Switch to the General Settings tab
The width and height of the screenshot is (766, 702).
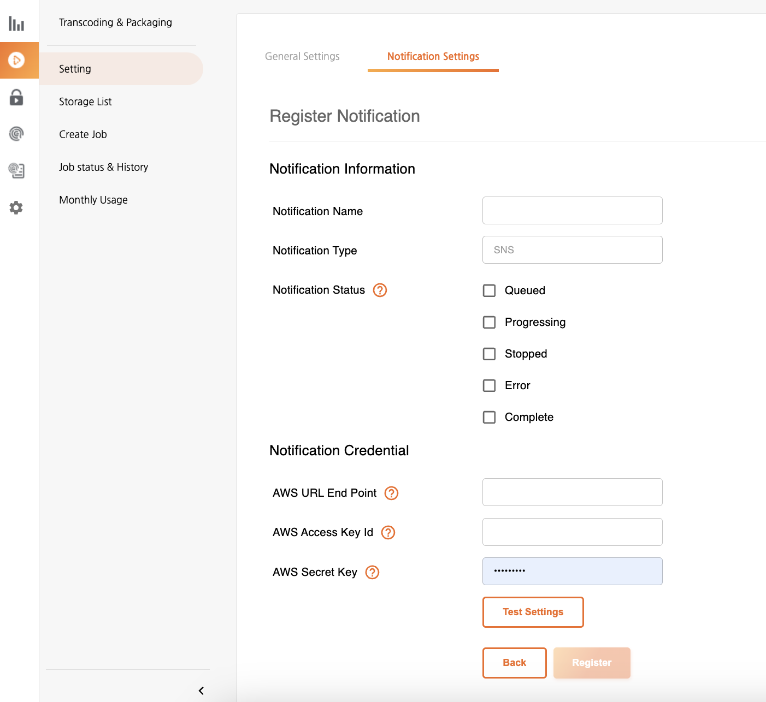pos(302,56)
